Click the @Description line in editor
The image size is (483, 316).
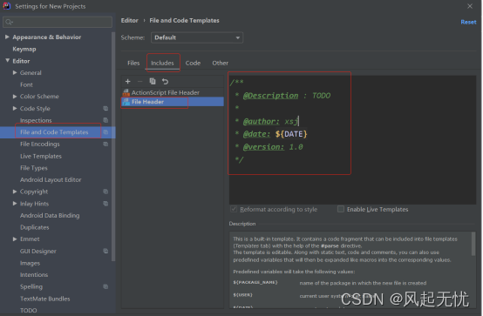coord(282,96)
